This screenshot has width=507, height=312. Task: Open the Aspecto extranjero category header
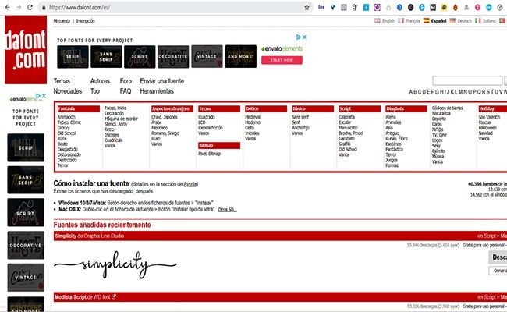point(172,109)
